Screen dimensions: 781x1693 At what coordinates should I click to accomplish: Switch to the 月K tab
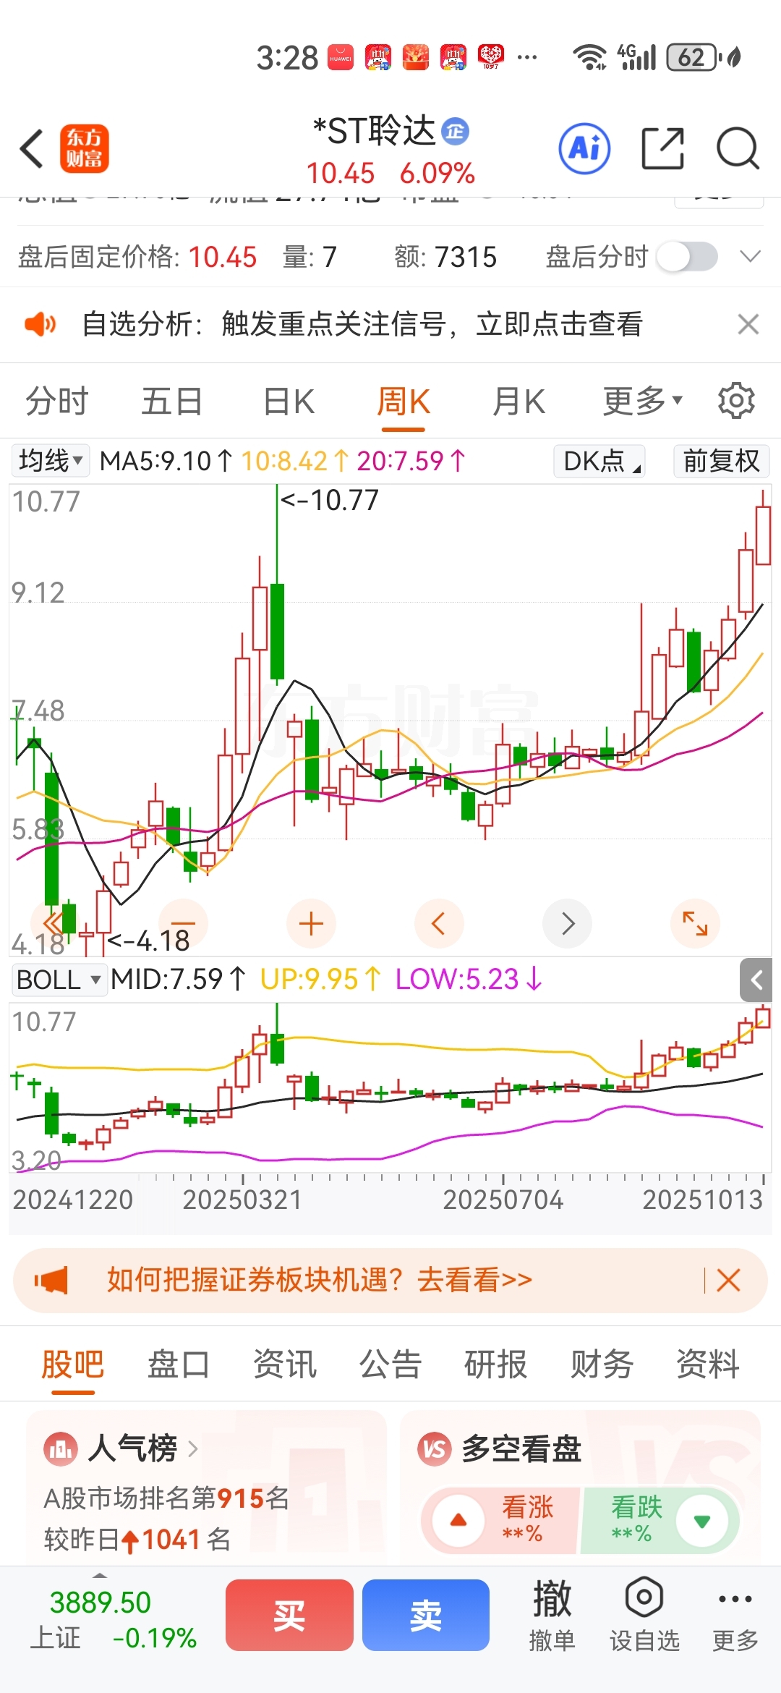pyautogui.click(x=518, y=401)
